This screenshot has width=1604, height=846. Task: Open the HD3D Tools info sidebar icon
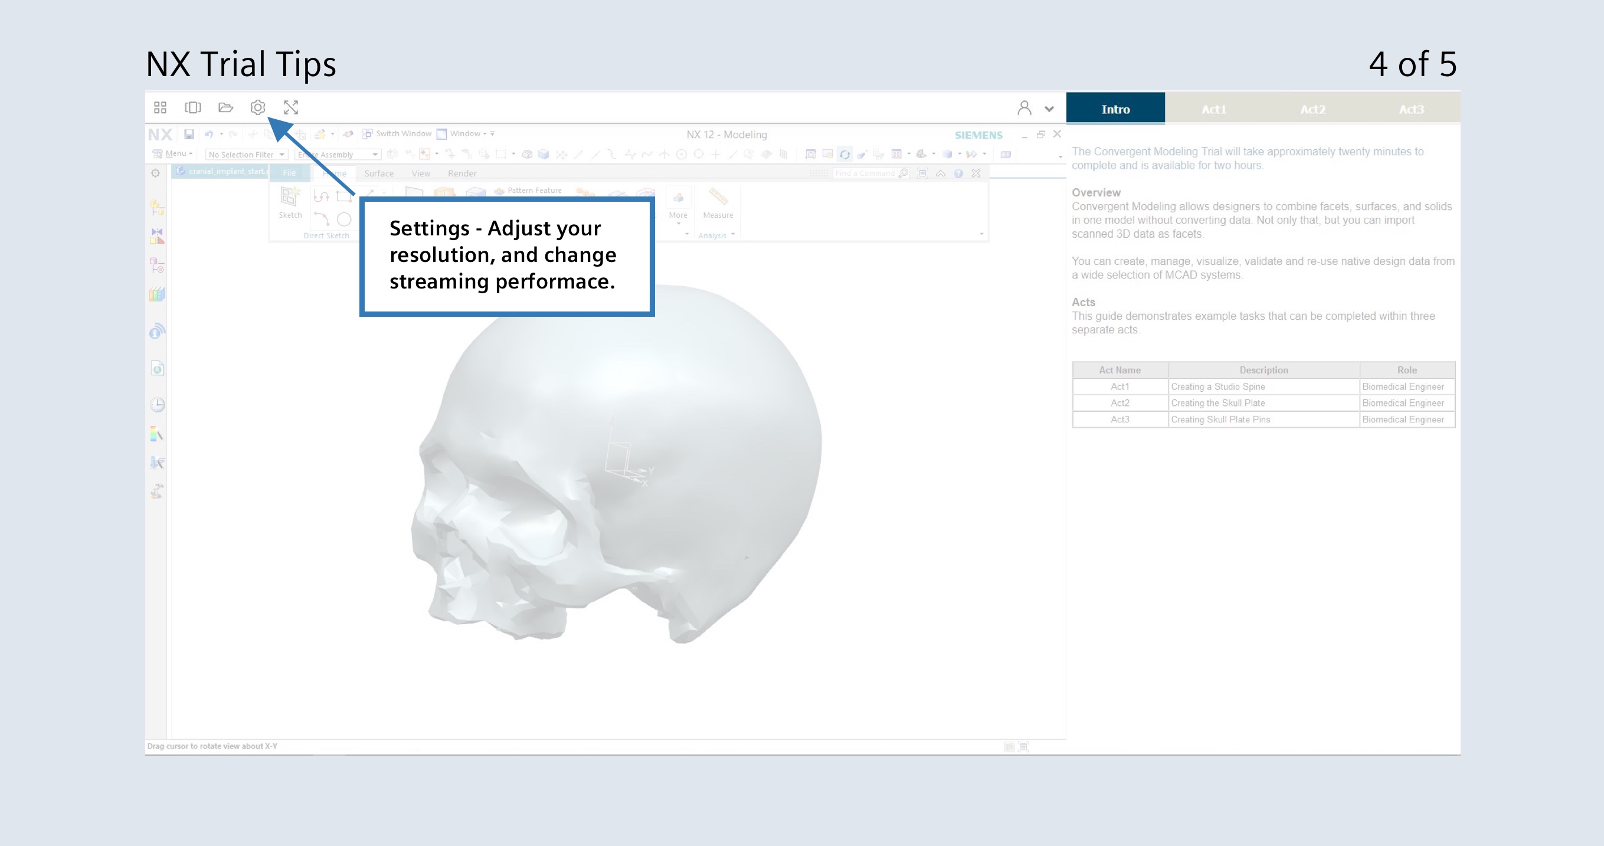(x=158, y=331)
